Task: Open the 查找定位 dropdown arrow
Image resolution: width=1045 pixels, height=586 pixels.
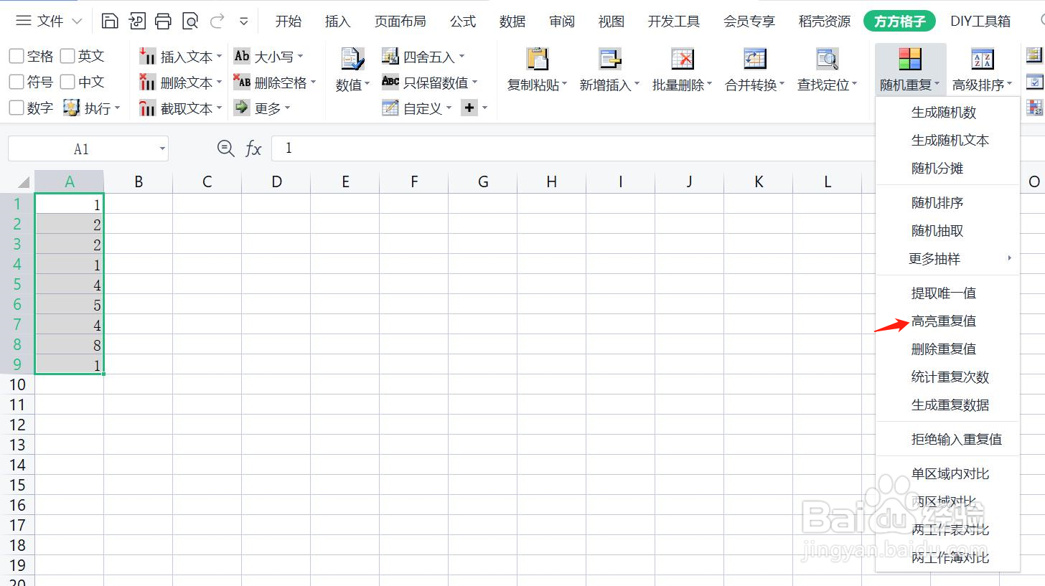Action: 855,85
